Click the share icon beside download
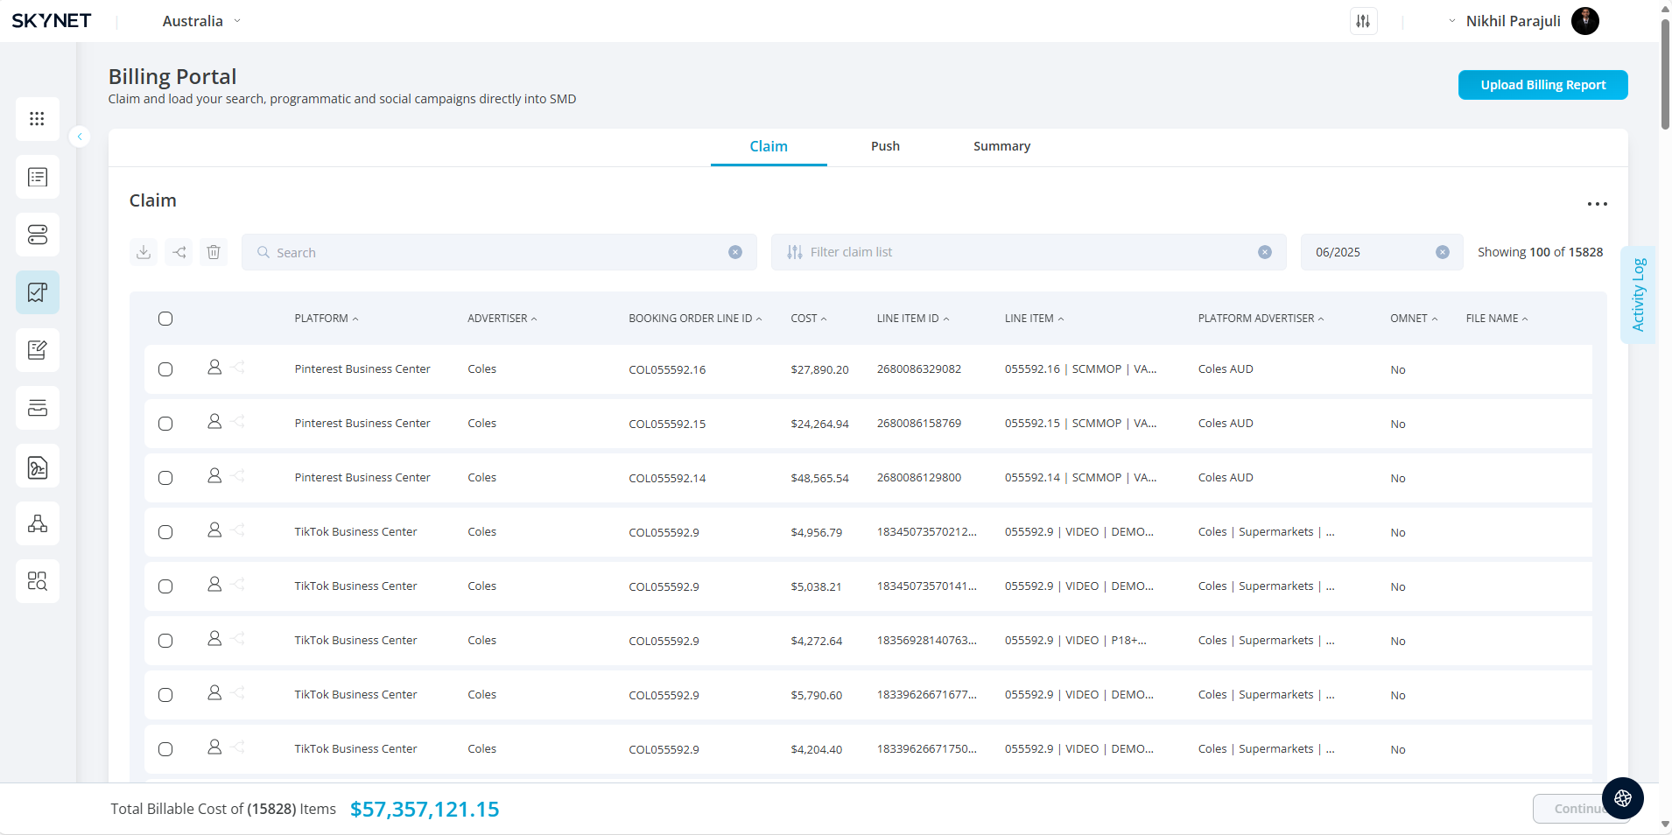 point(179,252)
